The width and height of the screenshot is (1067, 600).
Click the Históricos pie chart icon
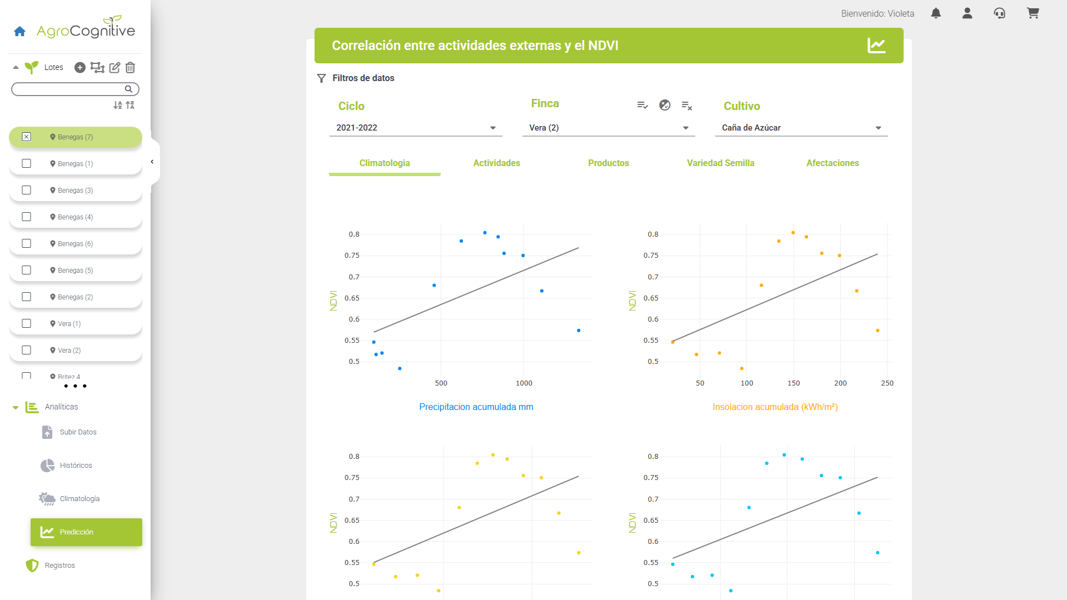point(47,466)
